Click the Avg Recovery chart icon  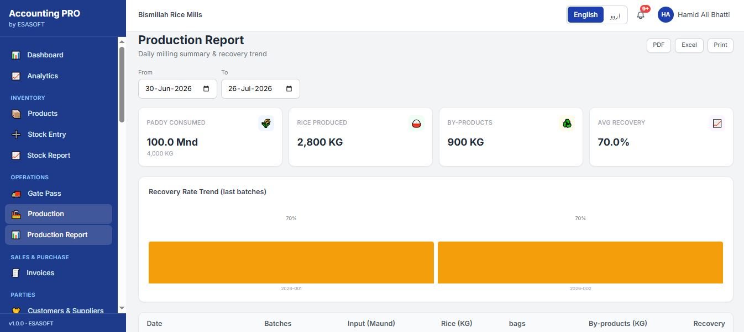click(717, 124)
